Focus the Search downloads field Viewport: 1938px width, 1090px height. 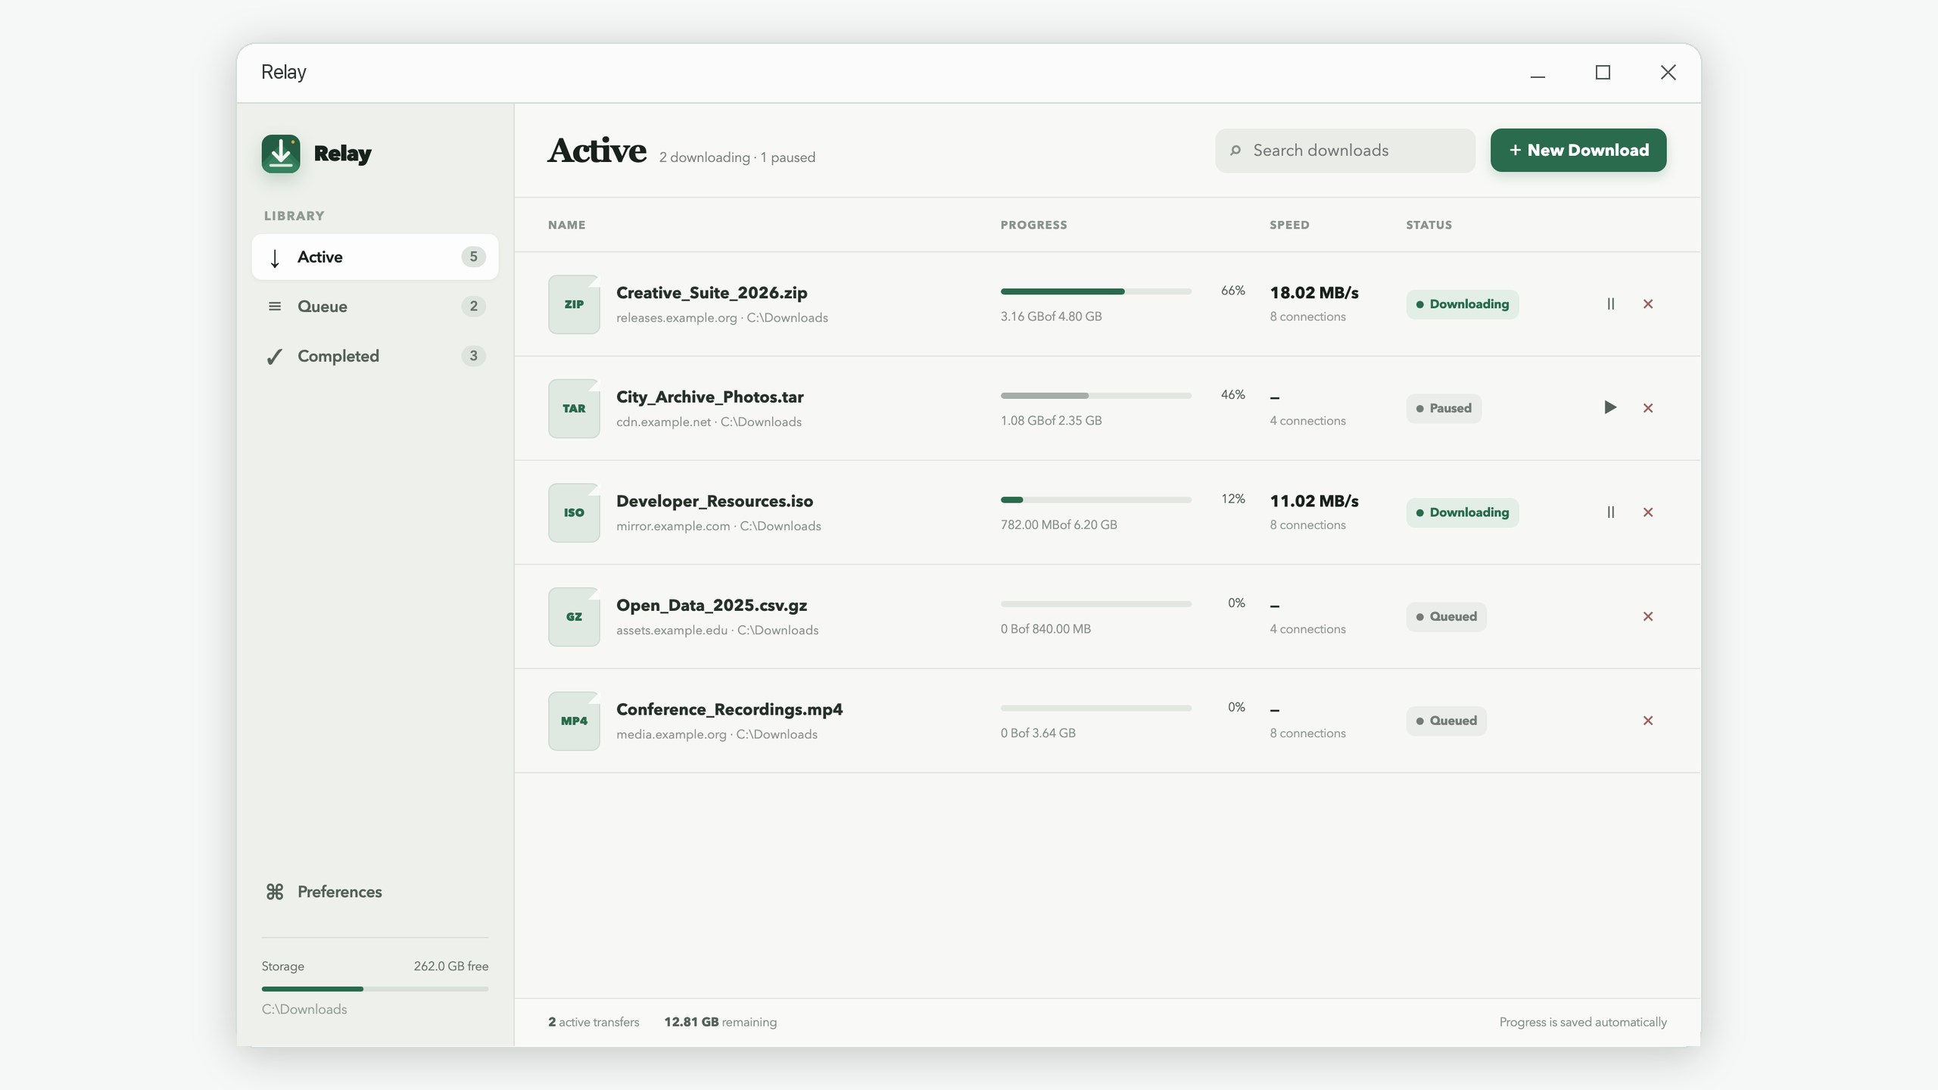1345,151
